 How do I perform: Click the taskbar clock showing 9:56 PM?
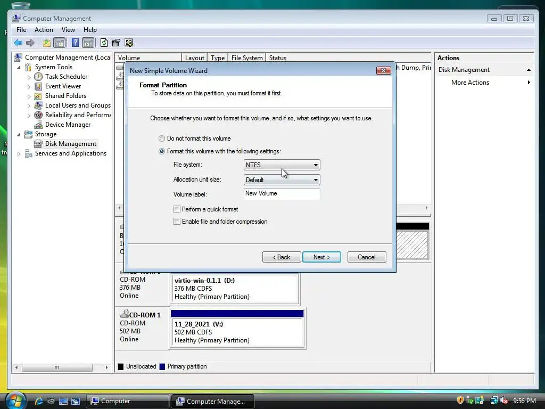524,400
